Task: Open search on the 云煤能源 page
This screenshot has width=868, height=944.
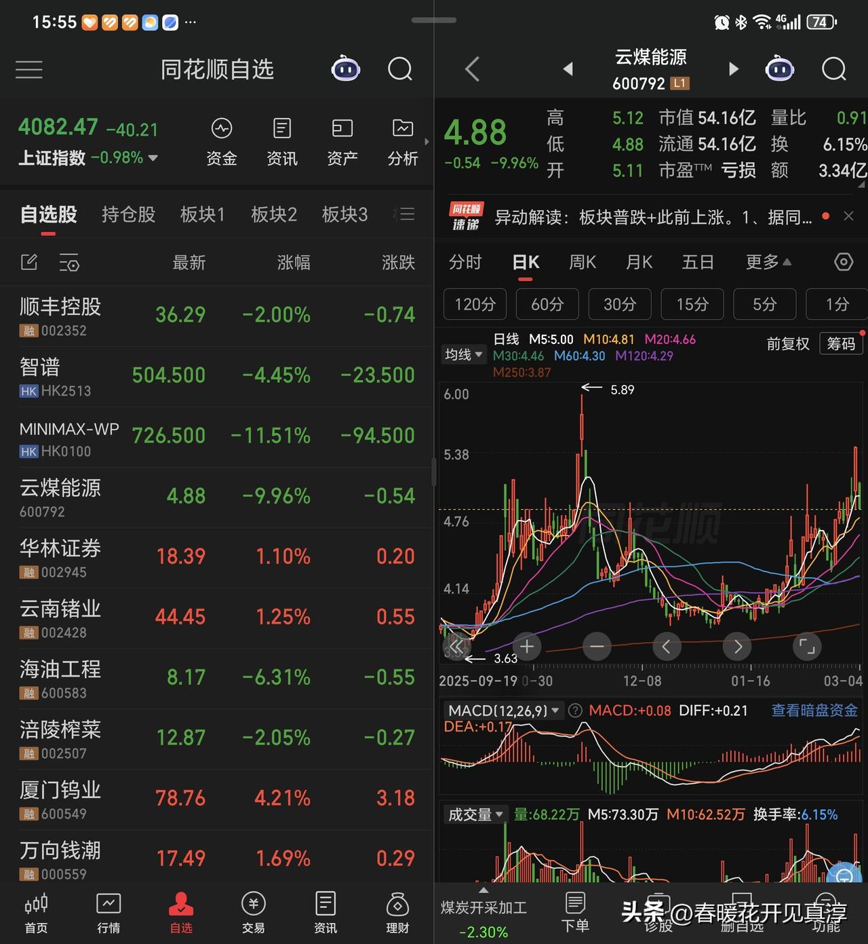Action: [834, 69]
